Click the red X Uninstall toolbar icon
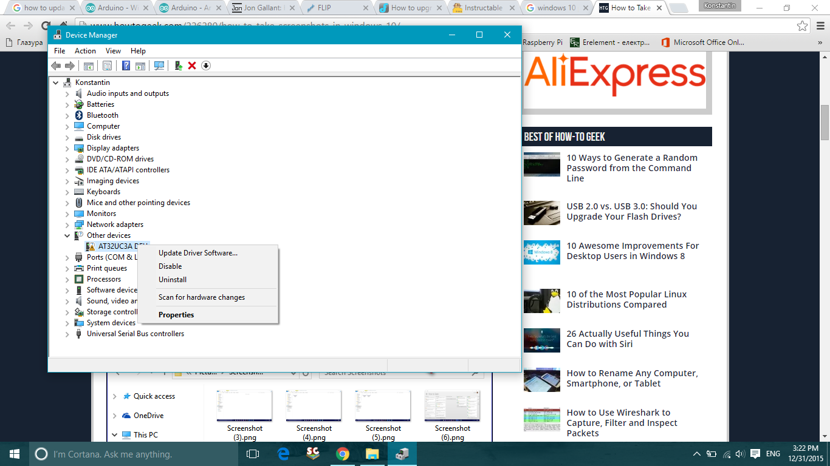 click(x=192, y=65)
